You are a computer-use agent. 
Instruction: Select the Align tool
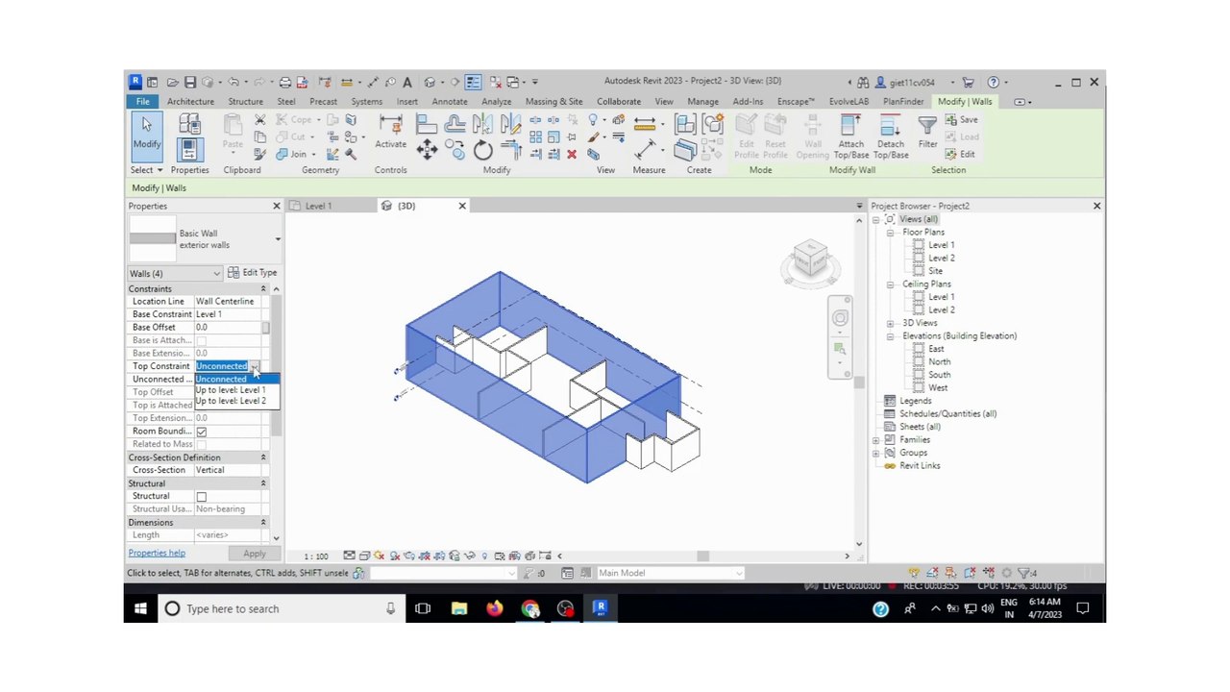(427, 123)
